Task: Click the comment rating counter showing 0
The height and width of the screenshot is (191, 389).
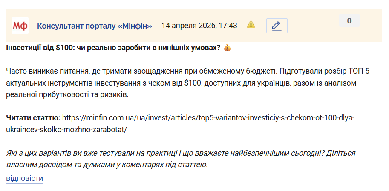Action: [349, 20]
